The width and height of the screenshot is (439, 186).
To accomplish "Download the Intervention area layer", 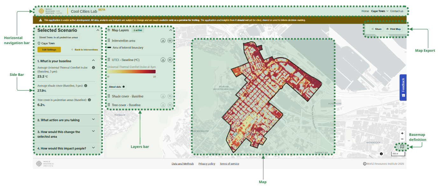I will coord(163,41).
